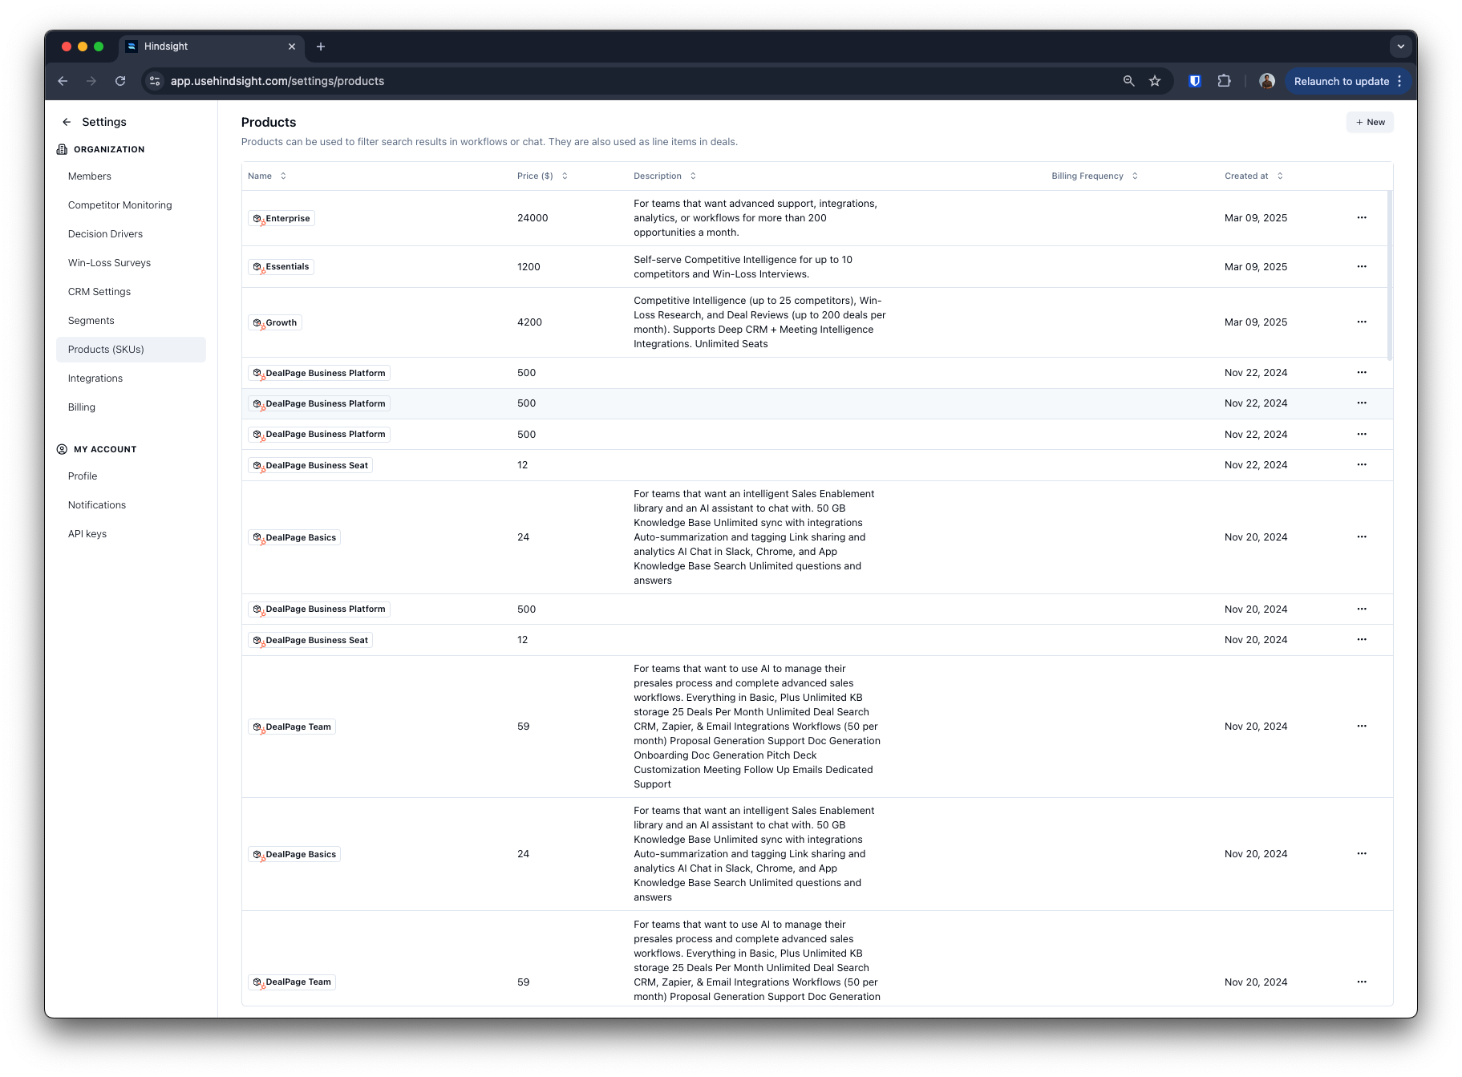The width and height of the screenshot is (1462, 1077).
Task: Click the Growth product badge
Action: point(275,323)
